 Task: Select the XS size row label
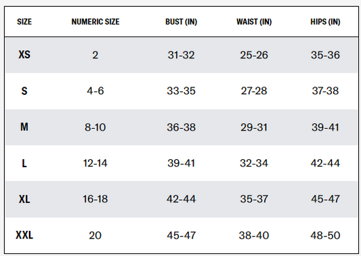[24, 55]
